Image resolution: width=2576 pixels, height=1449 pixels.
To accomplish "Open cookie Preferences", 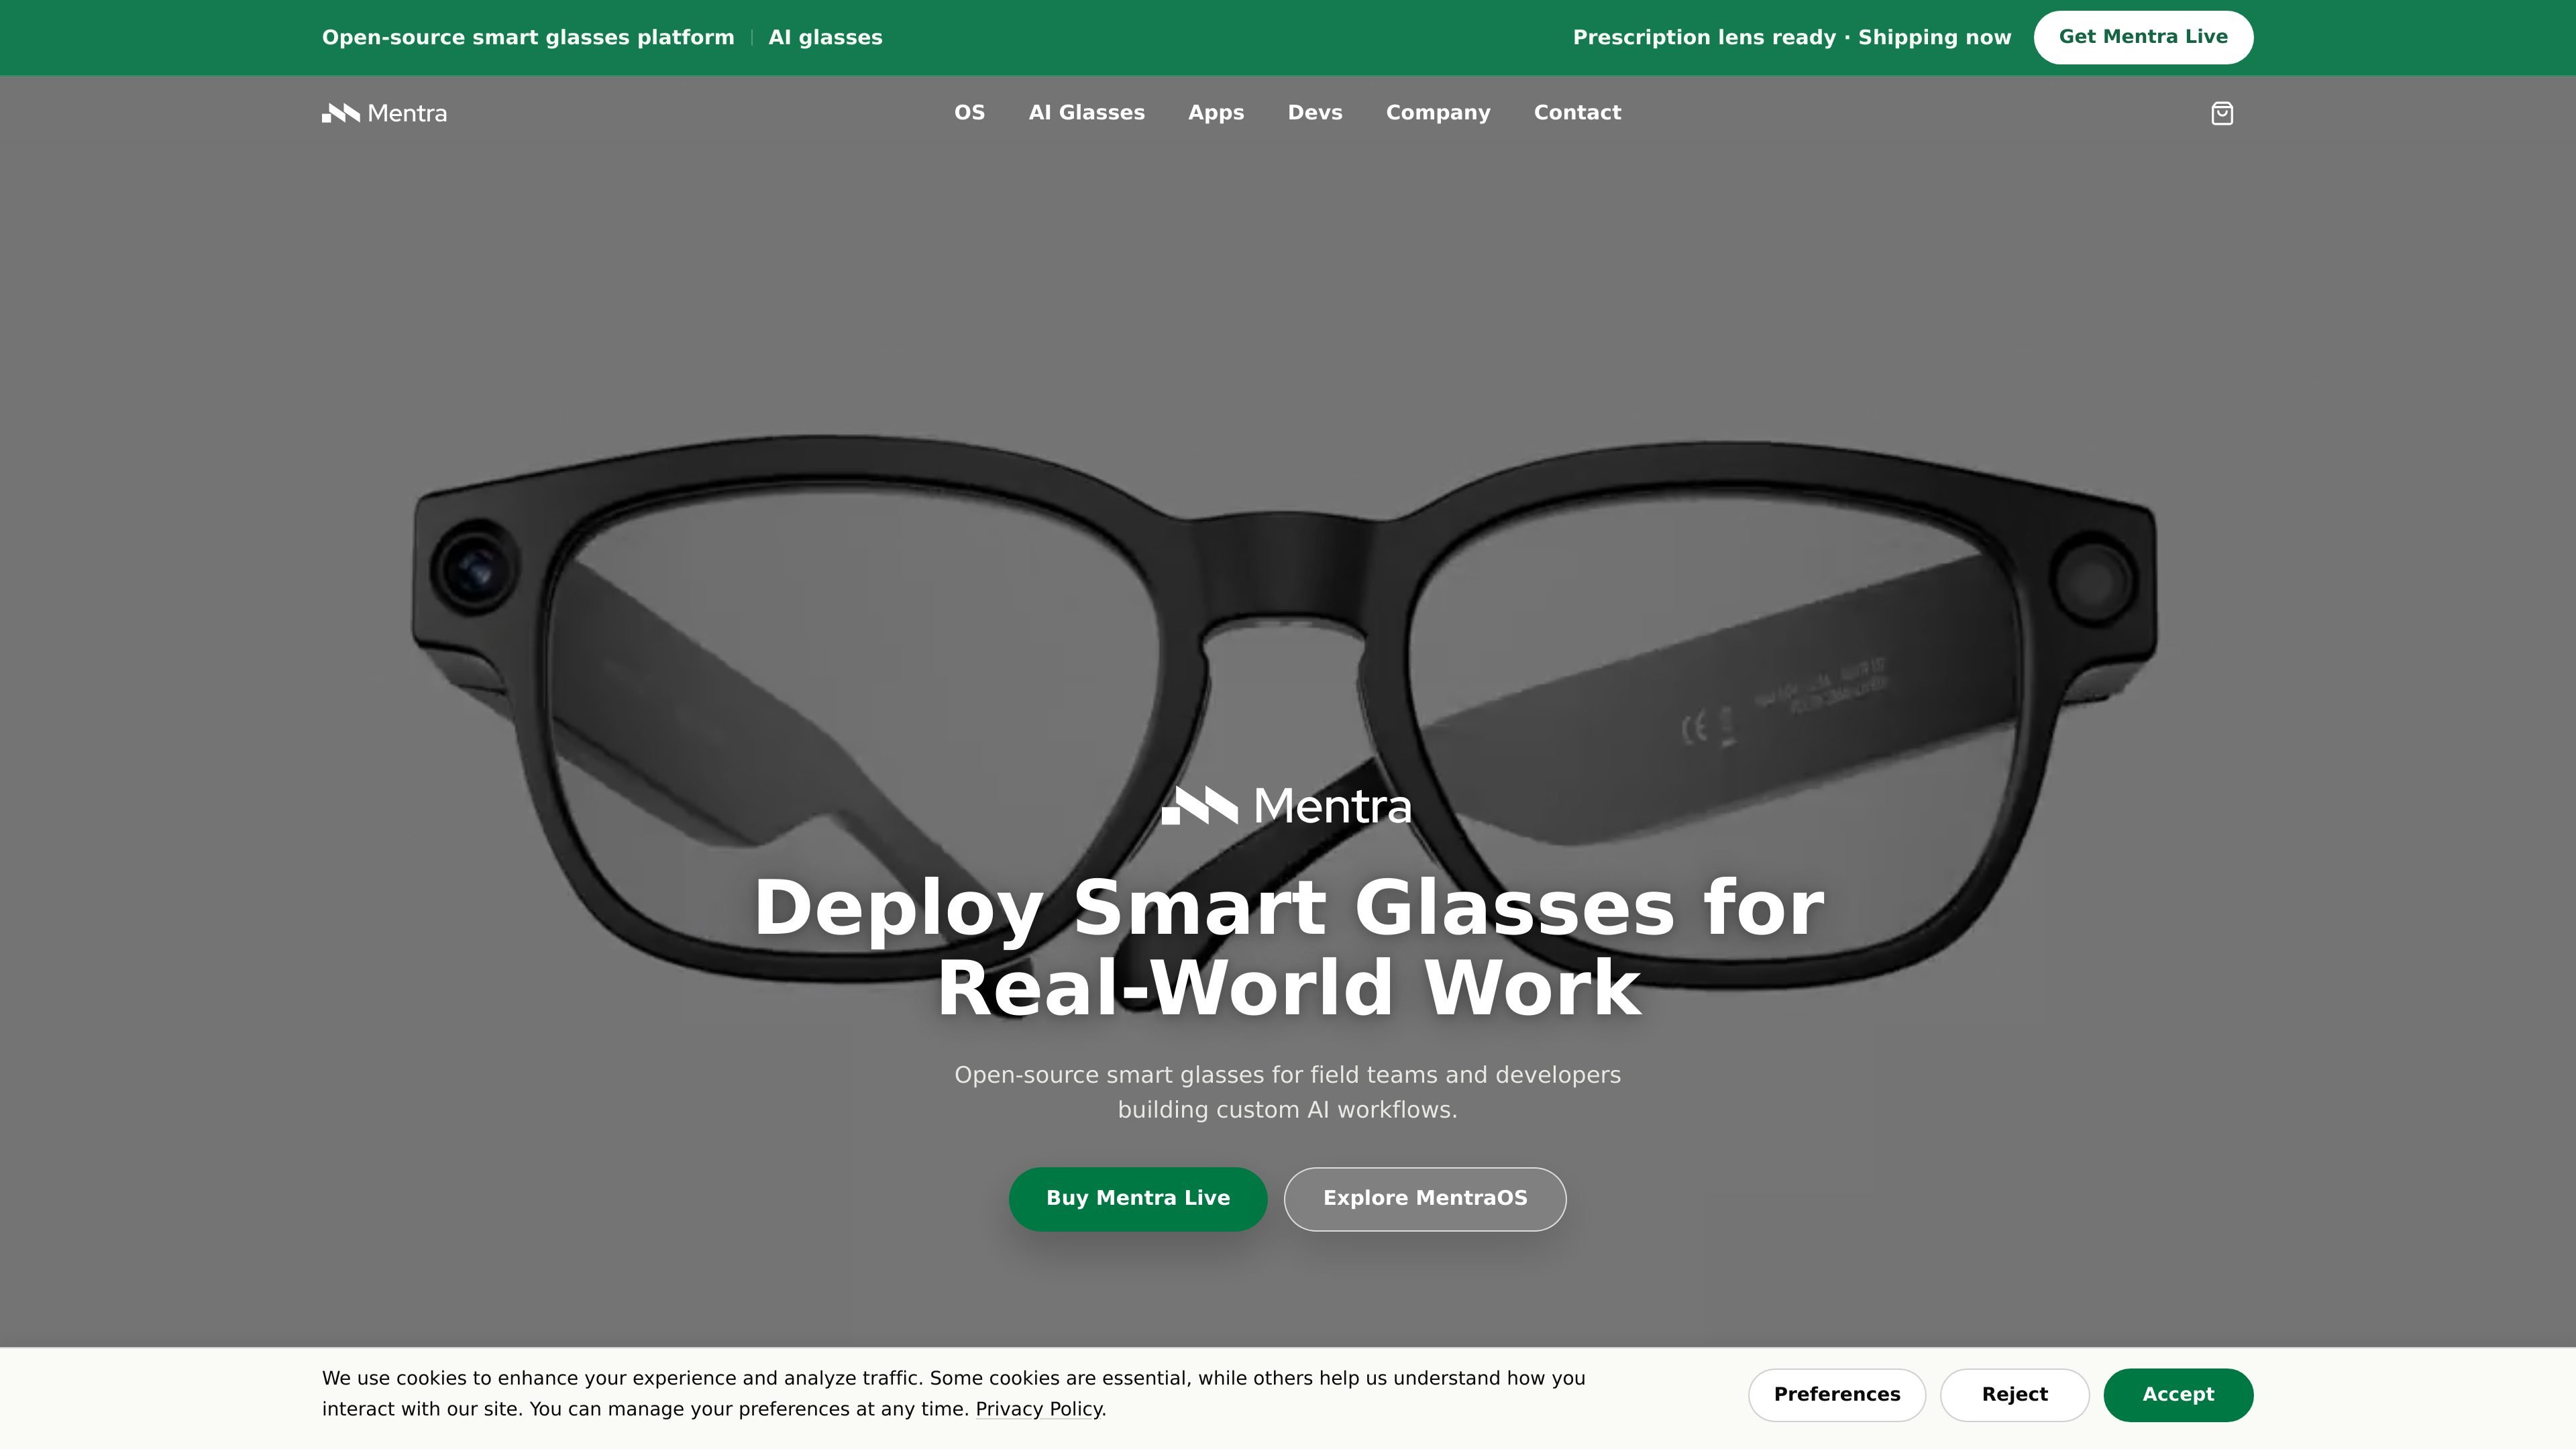I will pos(1836,1394).
